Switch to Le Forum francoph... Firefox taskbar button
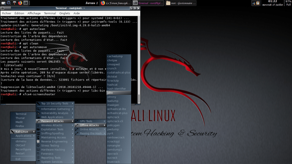 [x=115, y=3]
